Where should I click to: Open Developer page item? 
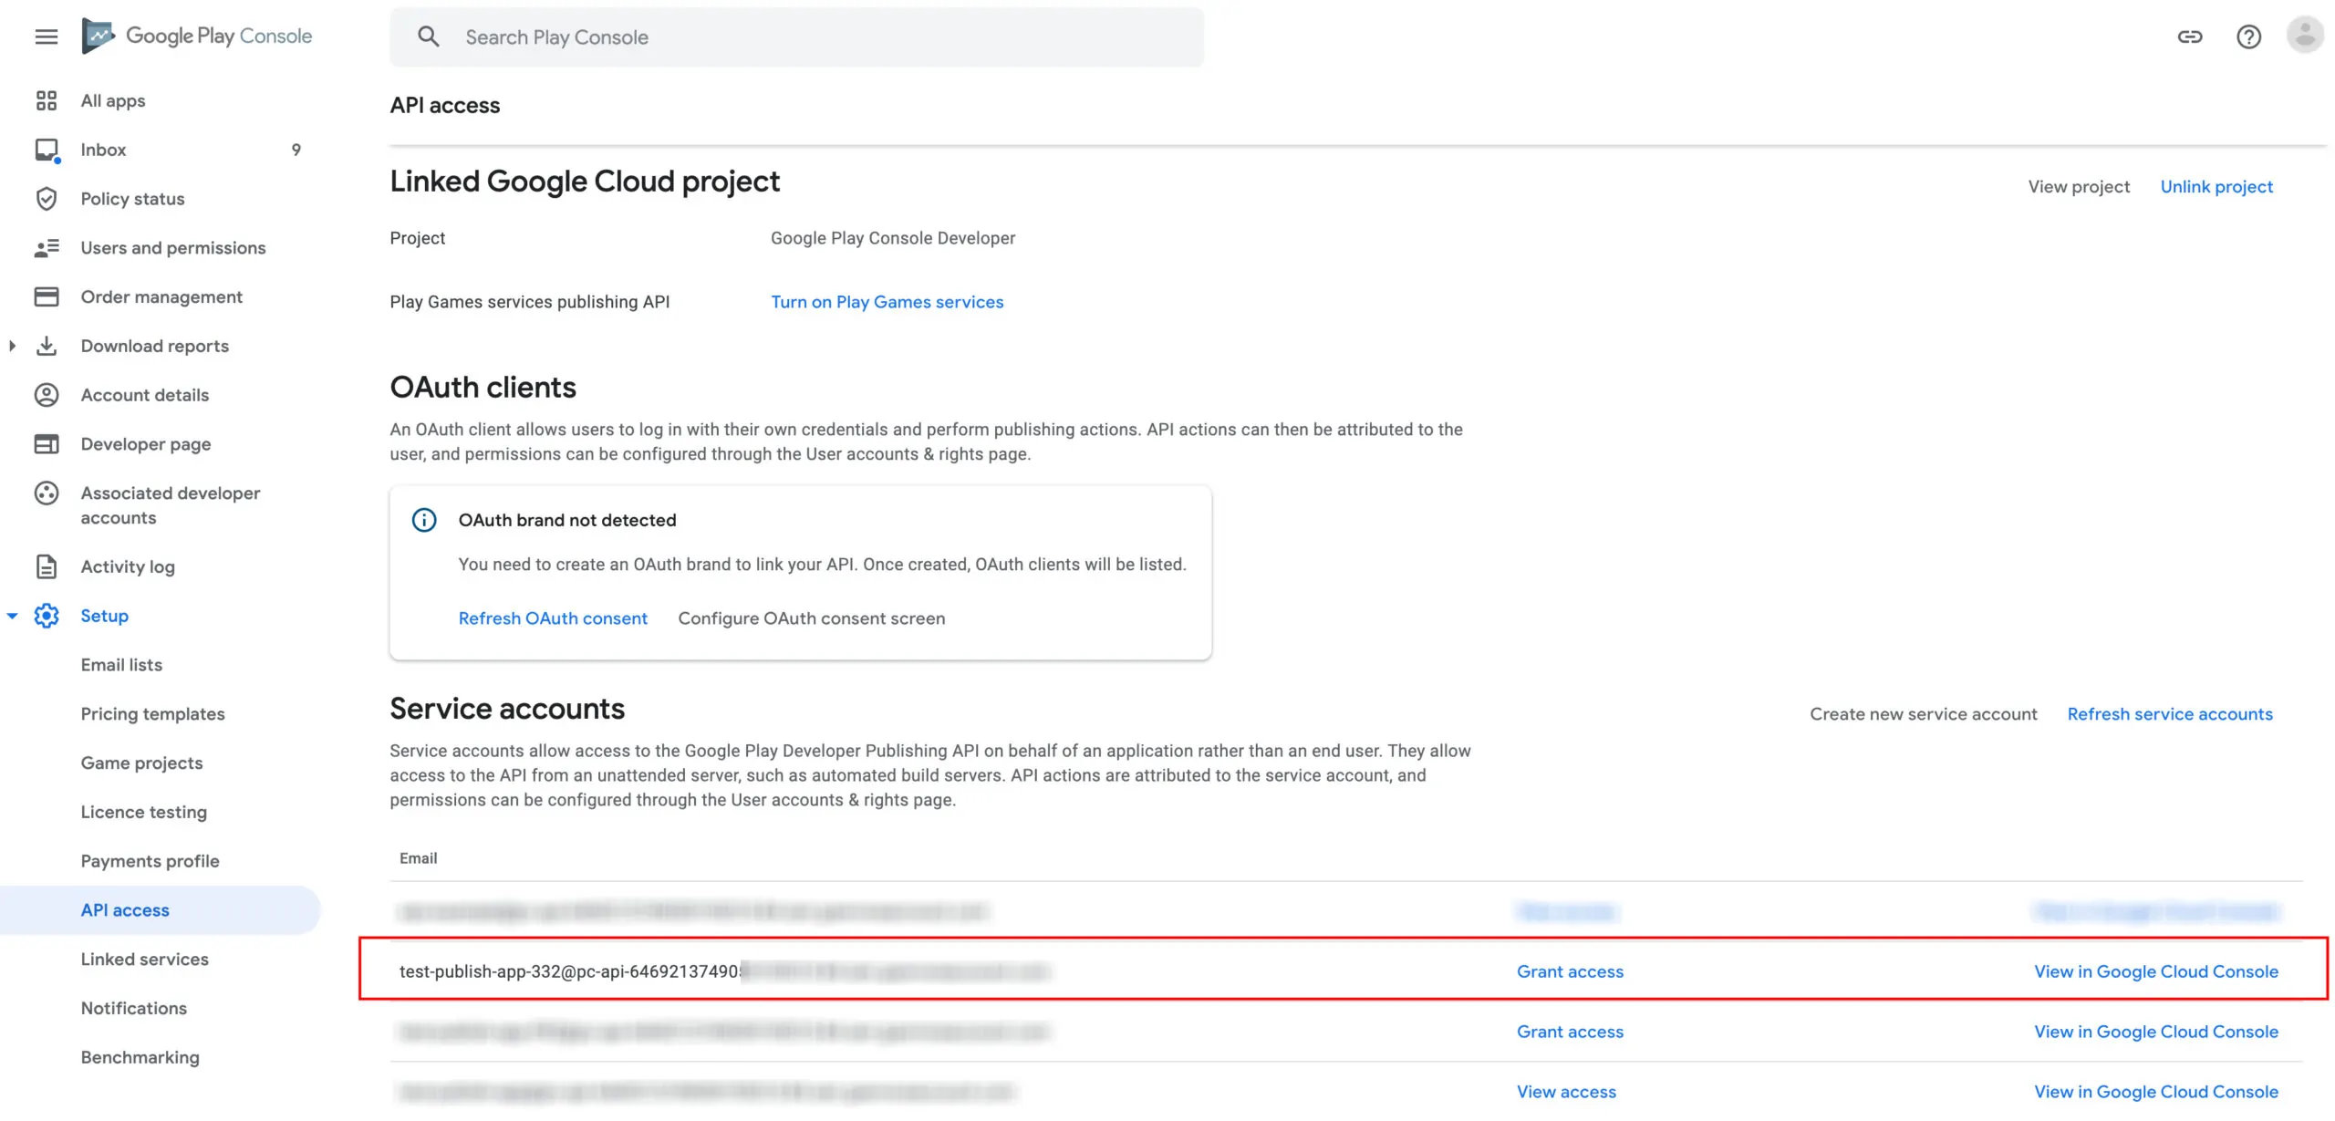pos(146,444)
